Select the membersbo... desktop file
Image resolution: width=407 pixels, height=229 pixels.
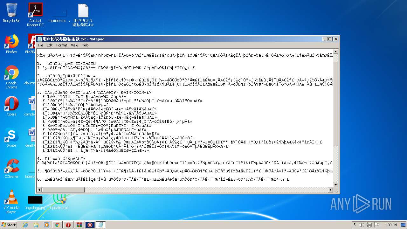point(59,15)
